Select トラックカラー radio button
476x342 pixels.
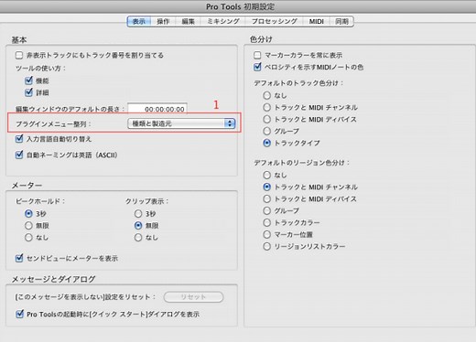[x=267, y=222]
